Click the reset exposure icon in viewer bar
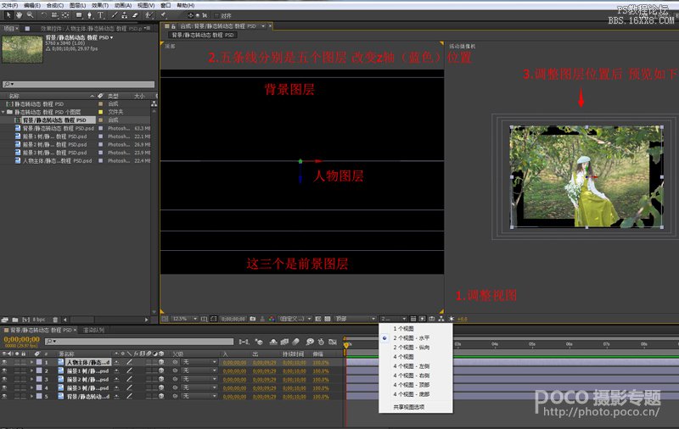Image resolution: width=679 pixels, height=429 pixels. (452, 319)
